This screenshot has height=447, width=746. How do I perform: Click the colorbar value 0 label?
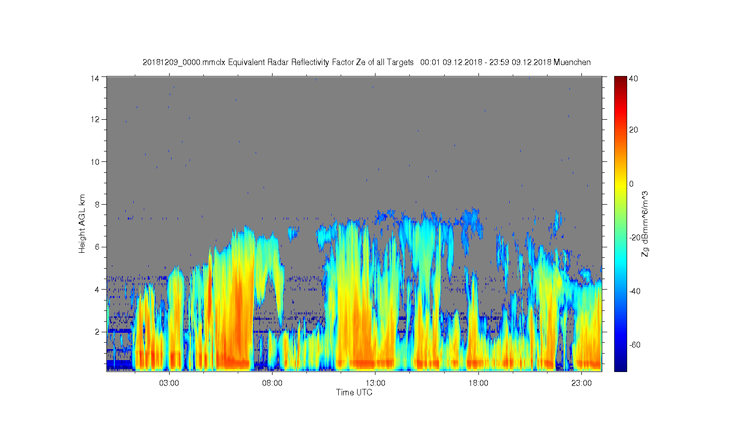pyautogui.click(x=632, y=184)
